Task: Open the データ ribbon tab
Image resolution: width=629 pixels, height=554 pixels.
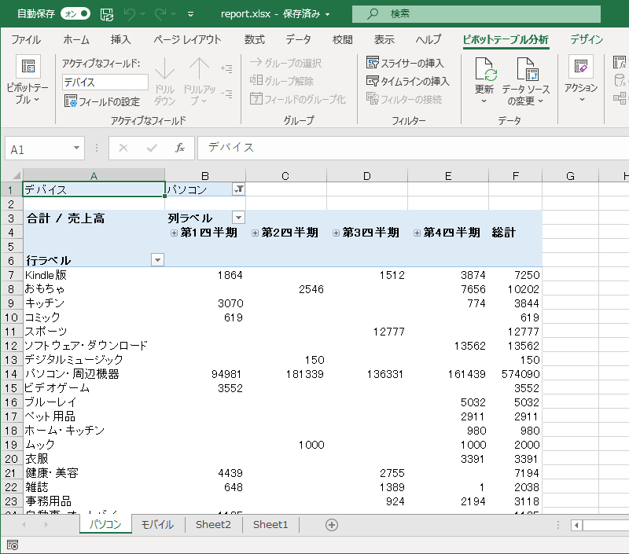Action: coord(298,39)
